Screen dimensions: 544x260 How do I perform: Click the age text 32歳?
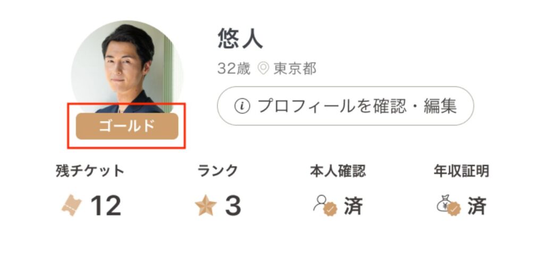click(234, 68)
